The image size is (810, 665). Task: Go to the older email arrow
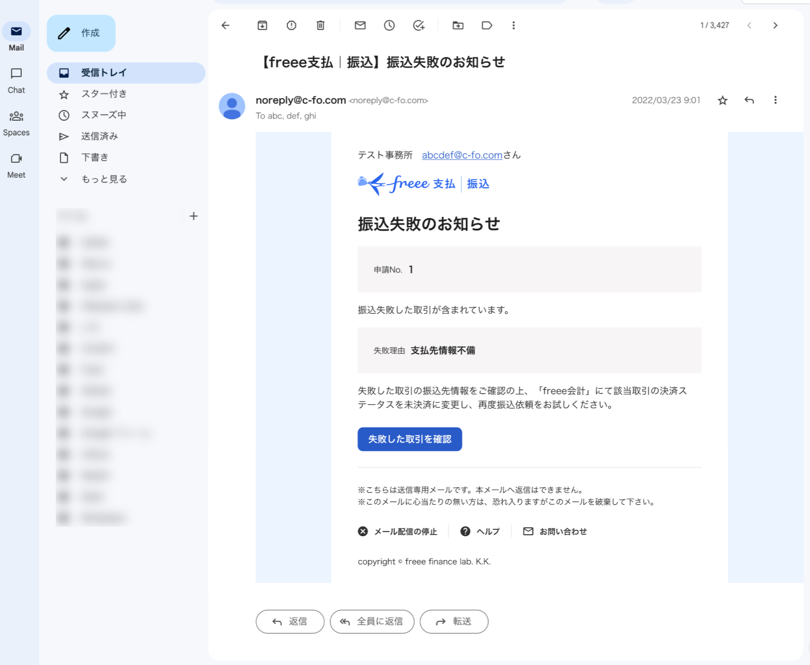775,25
